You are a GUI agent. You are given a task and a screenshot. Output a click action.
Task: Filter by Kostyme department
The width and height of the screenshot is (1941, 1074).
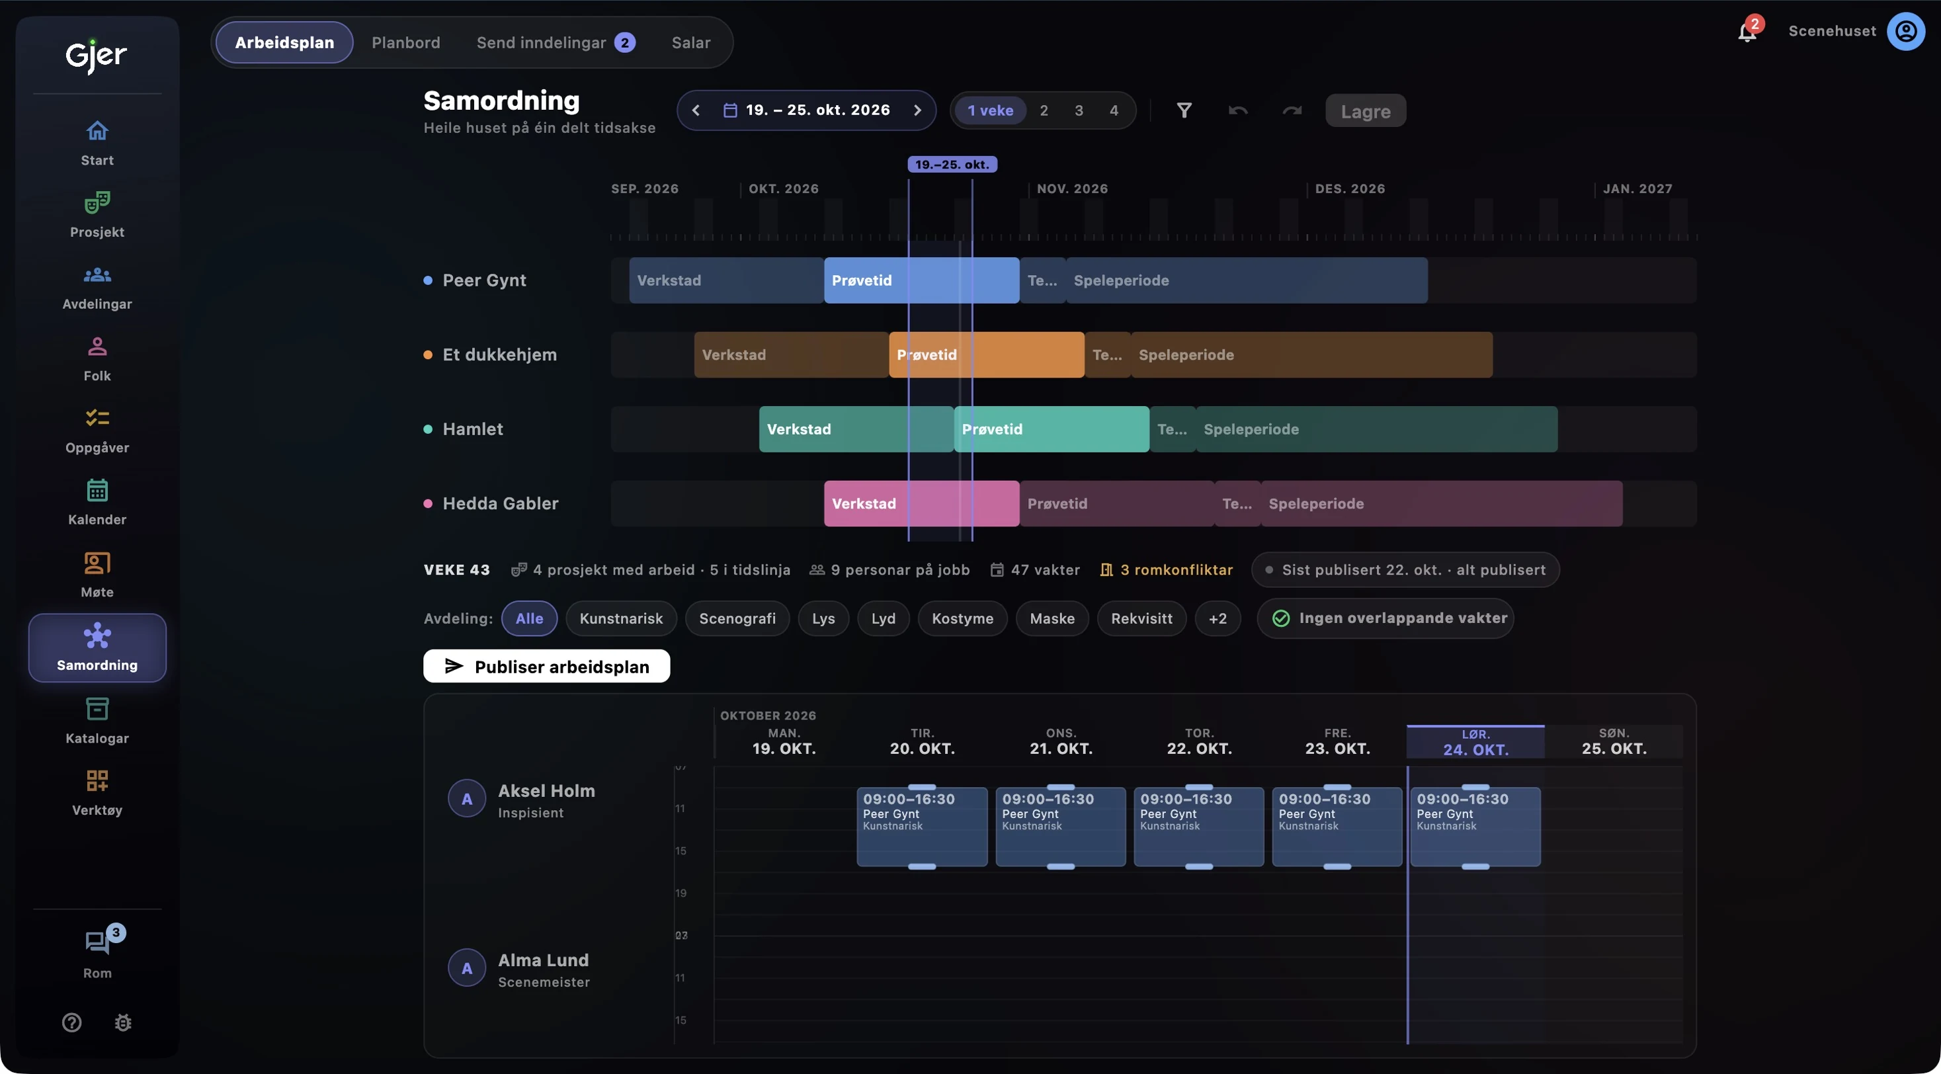962,618
